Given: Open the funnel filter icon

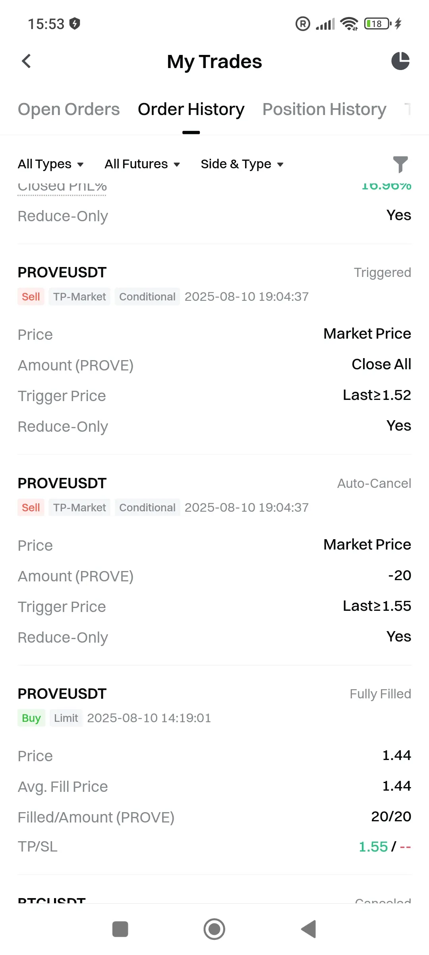Looking at the screenshot, I should 400,164.
